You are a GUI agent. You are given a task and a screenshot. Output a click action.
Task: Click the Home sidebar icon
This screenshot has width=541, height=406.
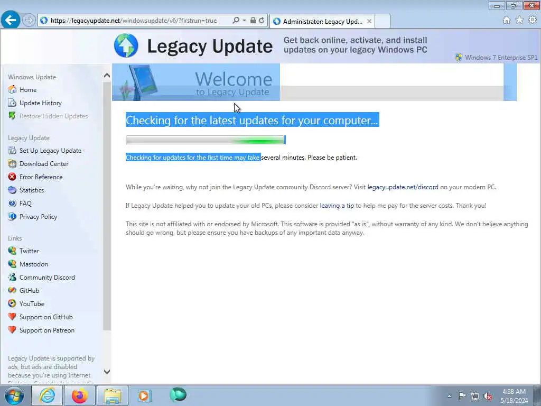[12, 90]
